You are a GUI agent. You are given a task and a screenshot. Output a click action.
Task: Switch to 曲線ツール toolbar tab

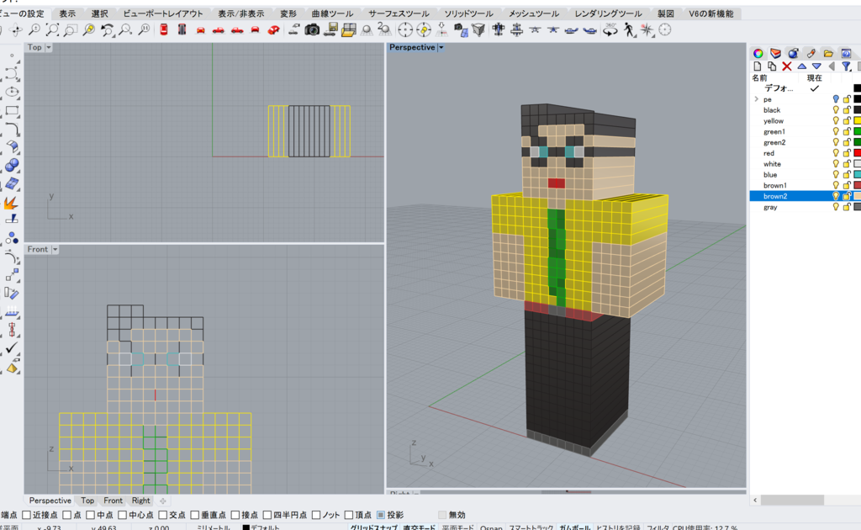coord(331,13)
